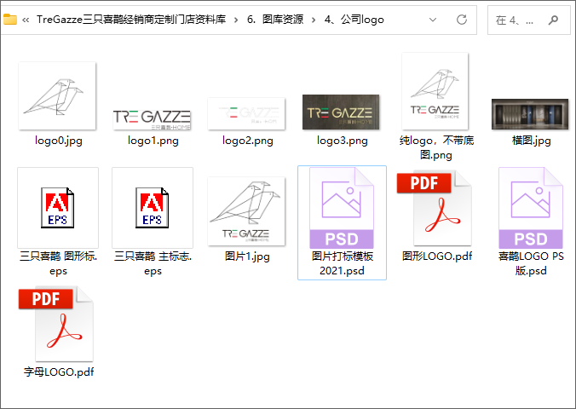Click the 横图.jpg file name
The height and width of the screenshot is (409, 576).
pyautogui.click(x=531, y=141)
